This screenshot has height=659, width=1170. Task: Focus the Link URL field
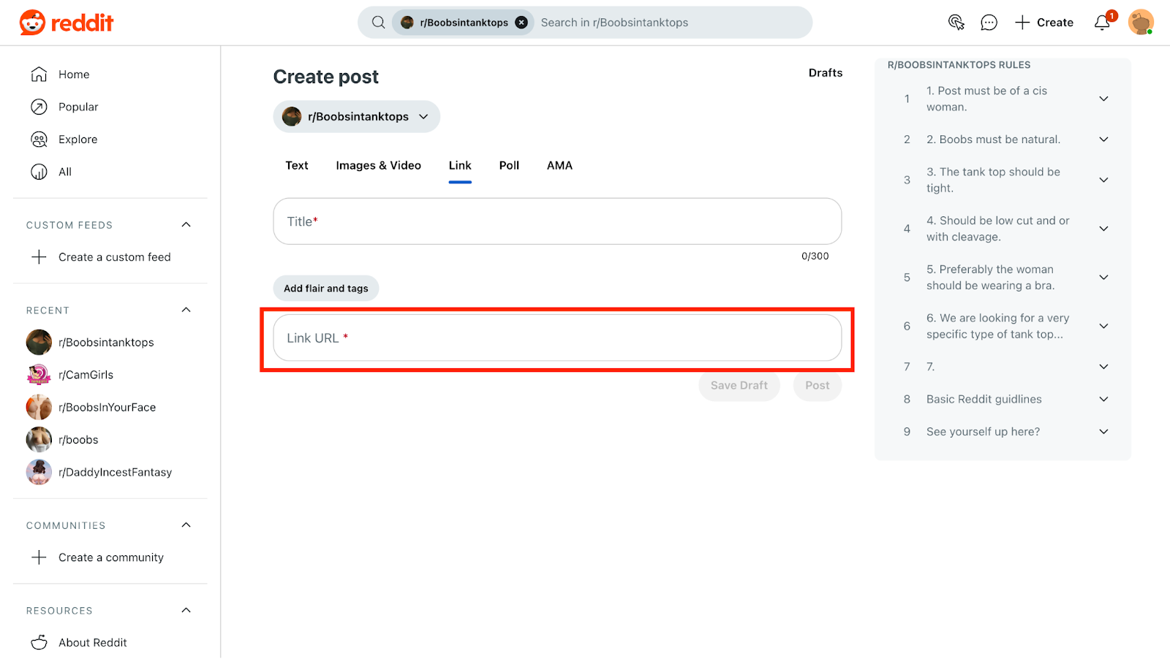(x=557, y=338)
